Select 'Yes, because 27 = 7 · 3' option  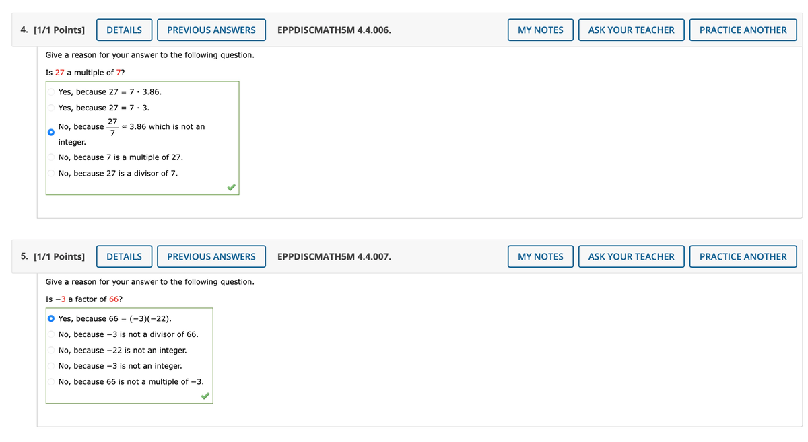pos(51,108)
